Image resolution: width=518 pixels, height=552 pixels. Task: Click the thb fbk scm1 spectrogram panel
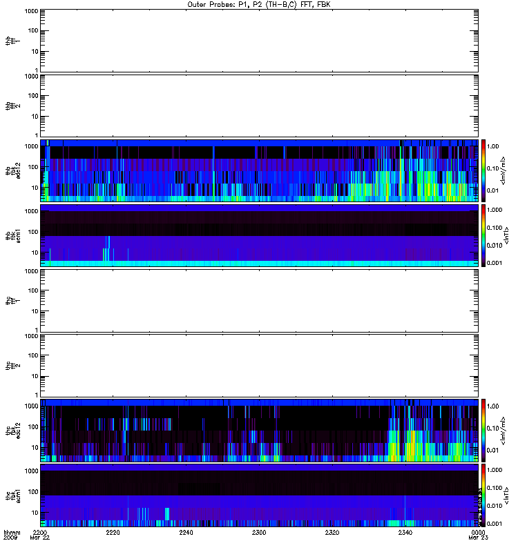(259, 235)
